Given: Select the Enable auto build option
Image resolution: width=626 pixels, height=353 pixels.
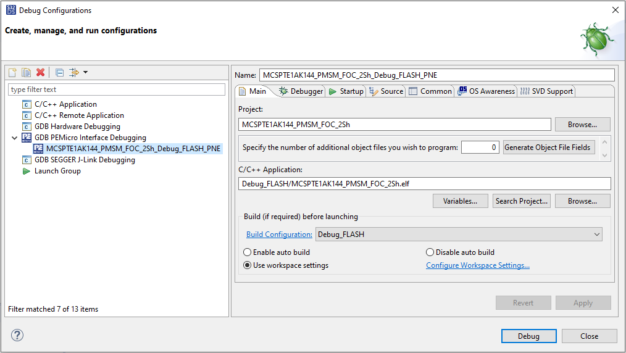Looking at the screenshot, I should pos(248,252).
